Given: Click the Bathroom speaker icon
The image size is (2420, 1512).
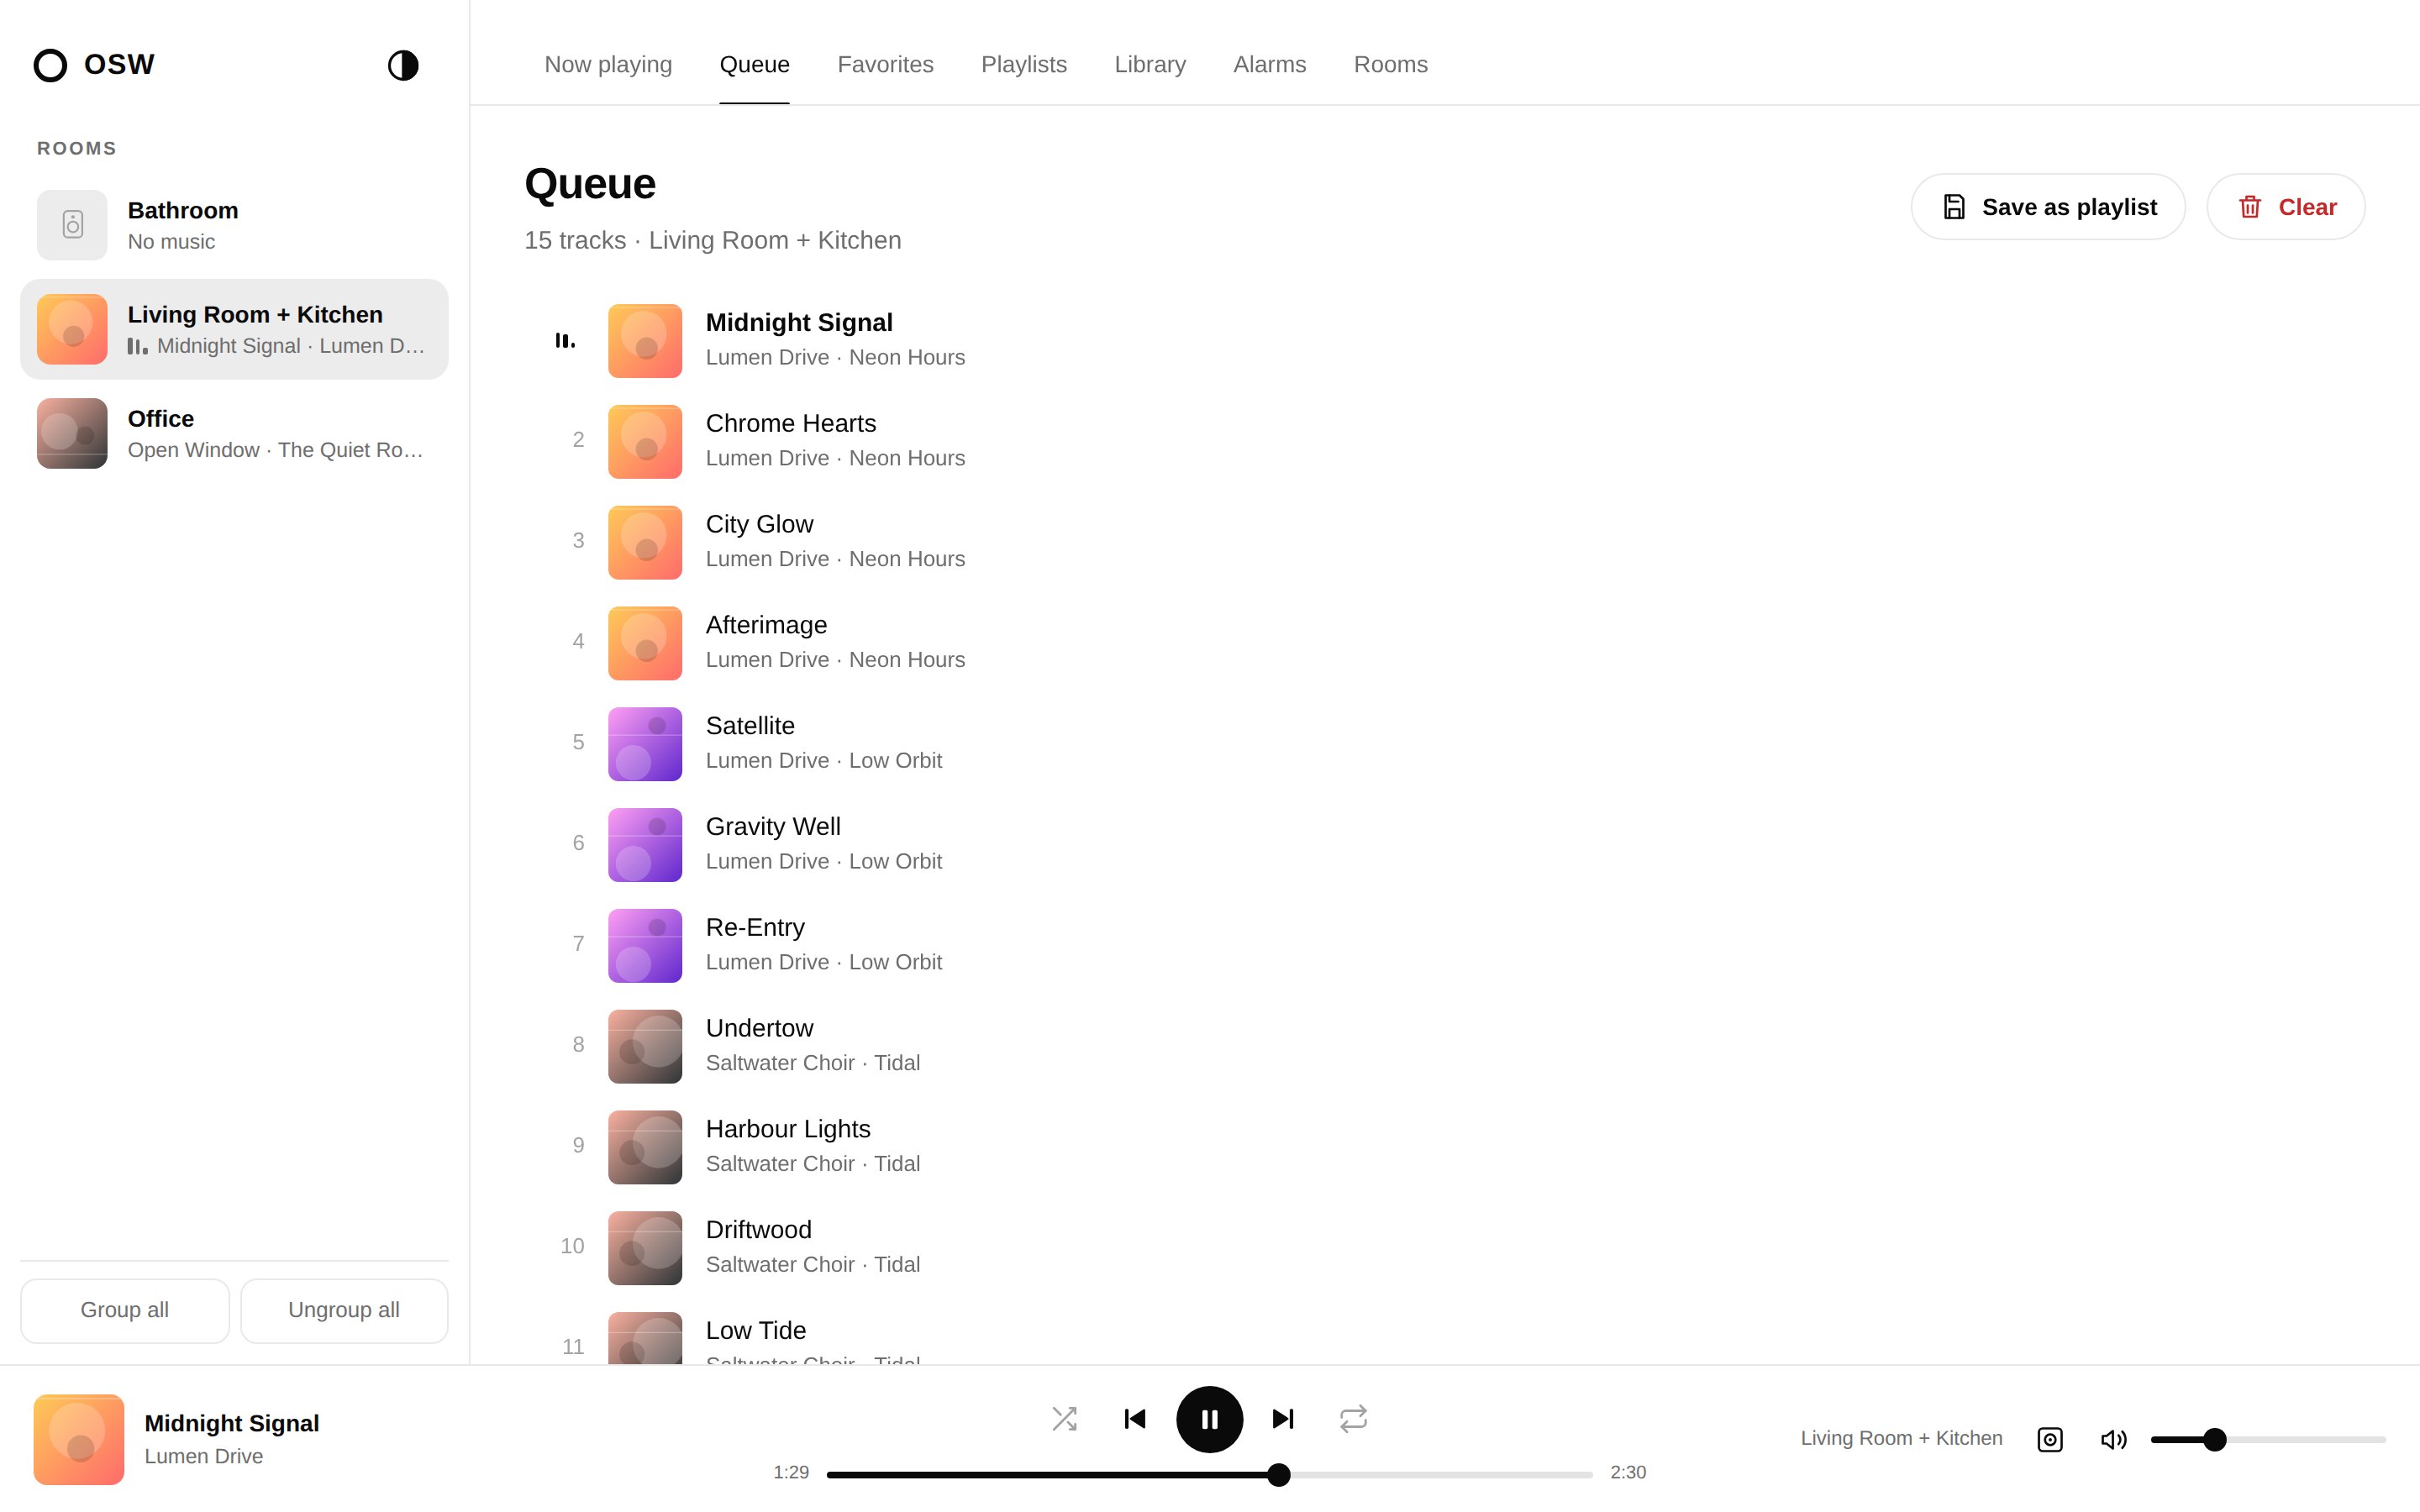Looking at the screenshot, I should 72,225.
